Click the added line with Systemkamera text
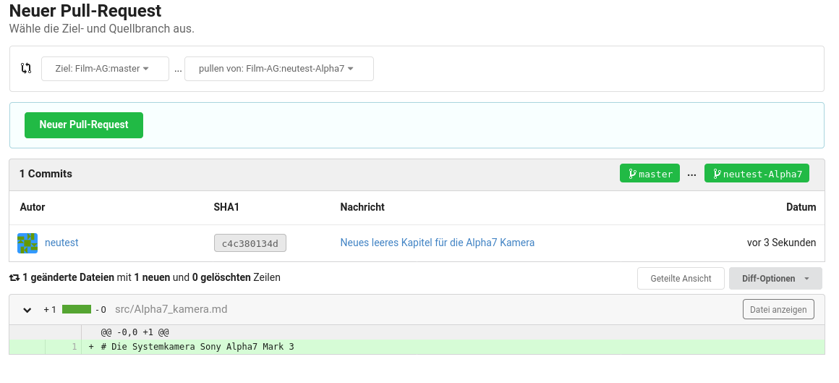This screenshot has height=383, width=839. tap(197, 347)
